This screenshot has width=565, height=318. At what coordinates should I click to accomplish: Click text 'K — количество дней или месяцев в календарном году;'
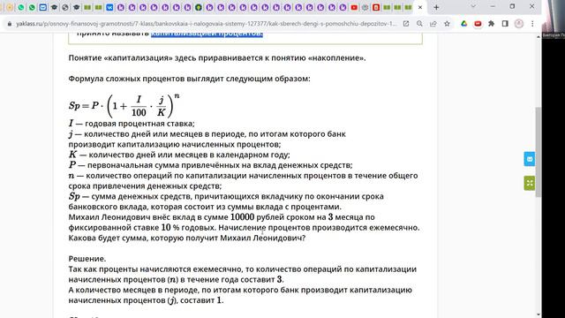click(x=179, y=155)
